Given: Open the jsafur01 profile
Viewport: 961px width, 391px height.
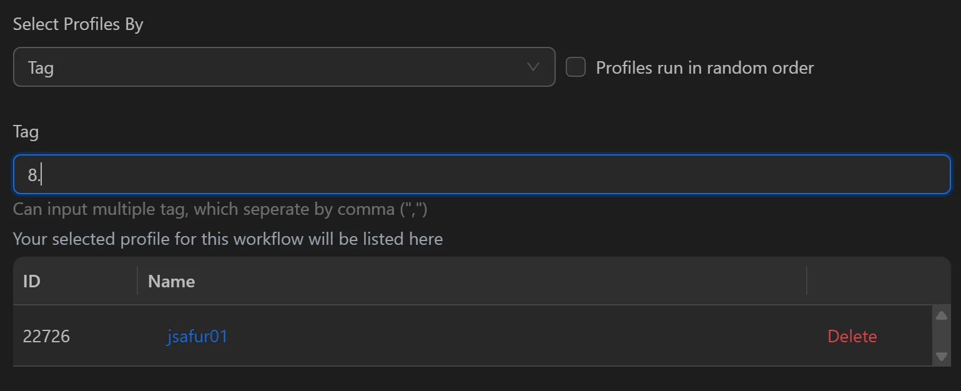Looking at the screenshot, I should (x=197, y=336).
